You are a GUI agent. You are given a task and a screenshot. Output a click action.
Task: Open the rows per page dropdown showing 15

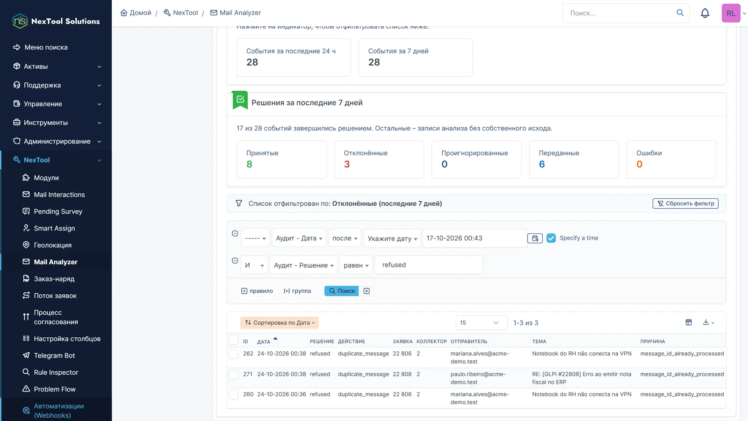pyautogui.click(x=482, y=323)
